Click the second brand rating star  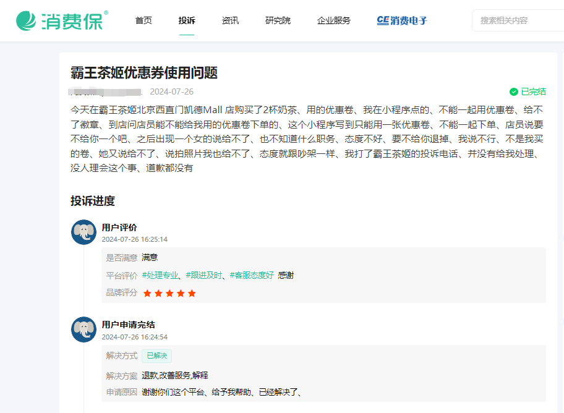click(158, 293)
